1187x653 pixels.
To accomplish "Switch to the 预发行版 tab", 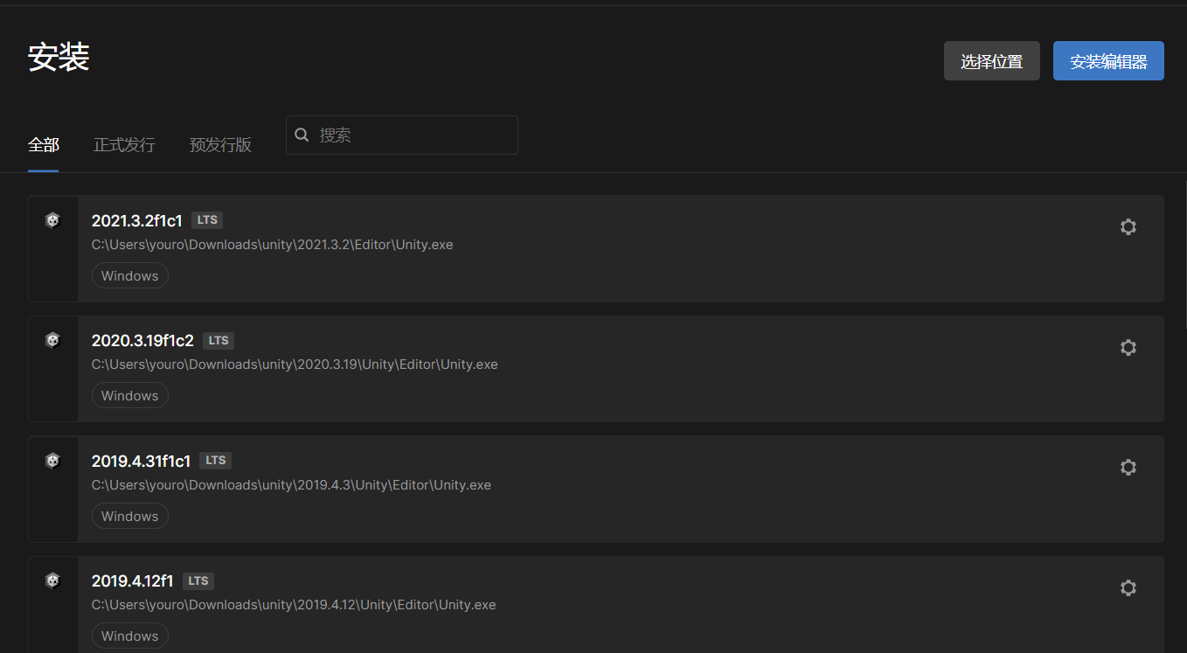I will pyautogui.click(x=220, y=145).
